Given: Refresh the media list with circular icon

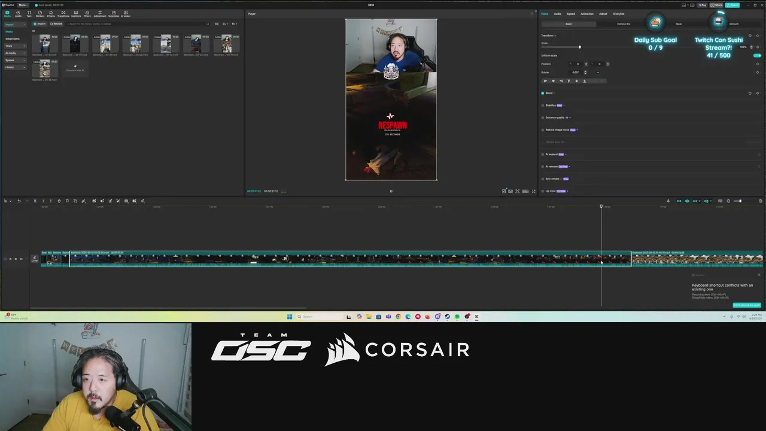Looking at the screenshot, I should (208, 24).
